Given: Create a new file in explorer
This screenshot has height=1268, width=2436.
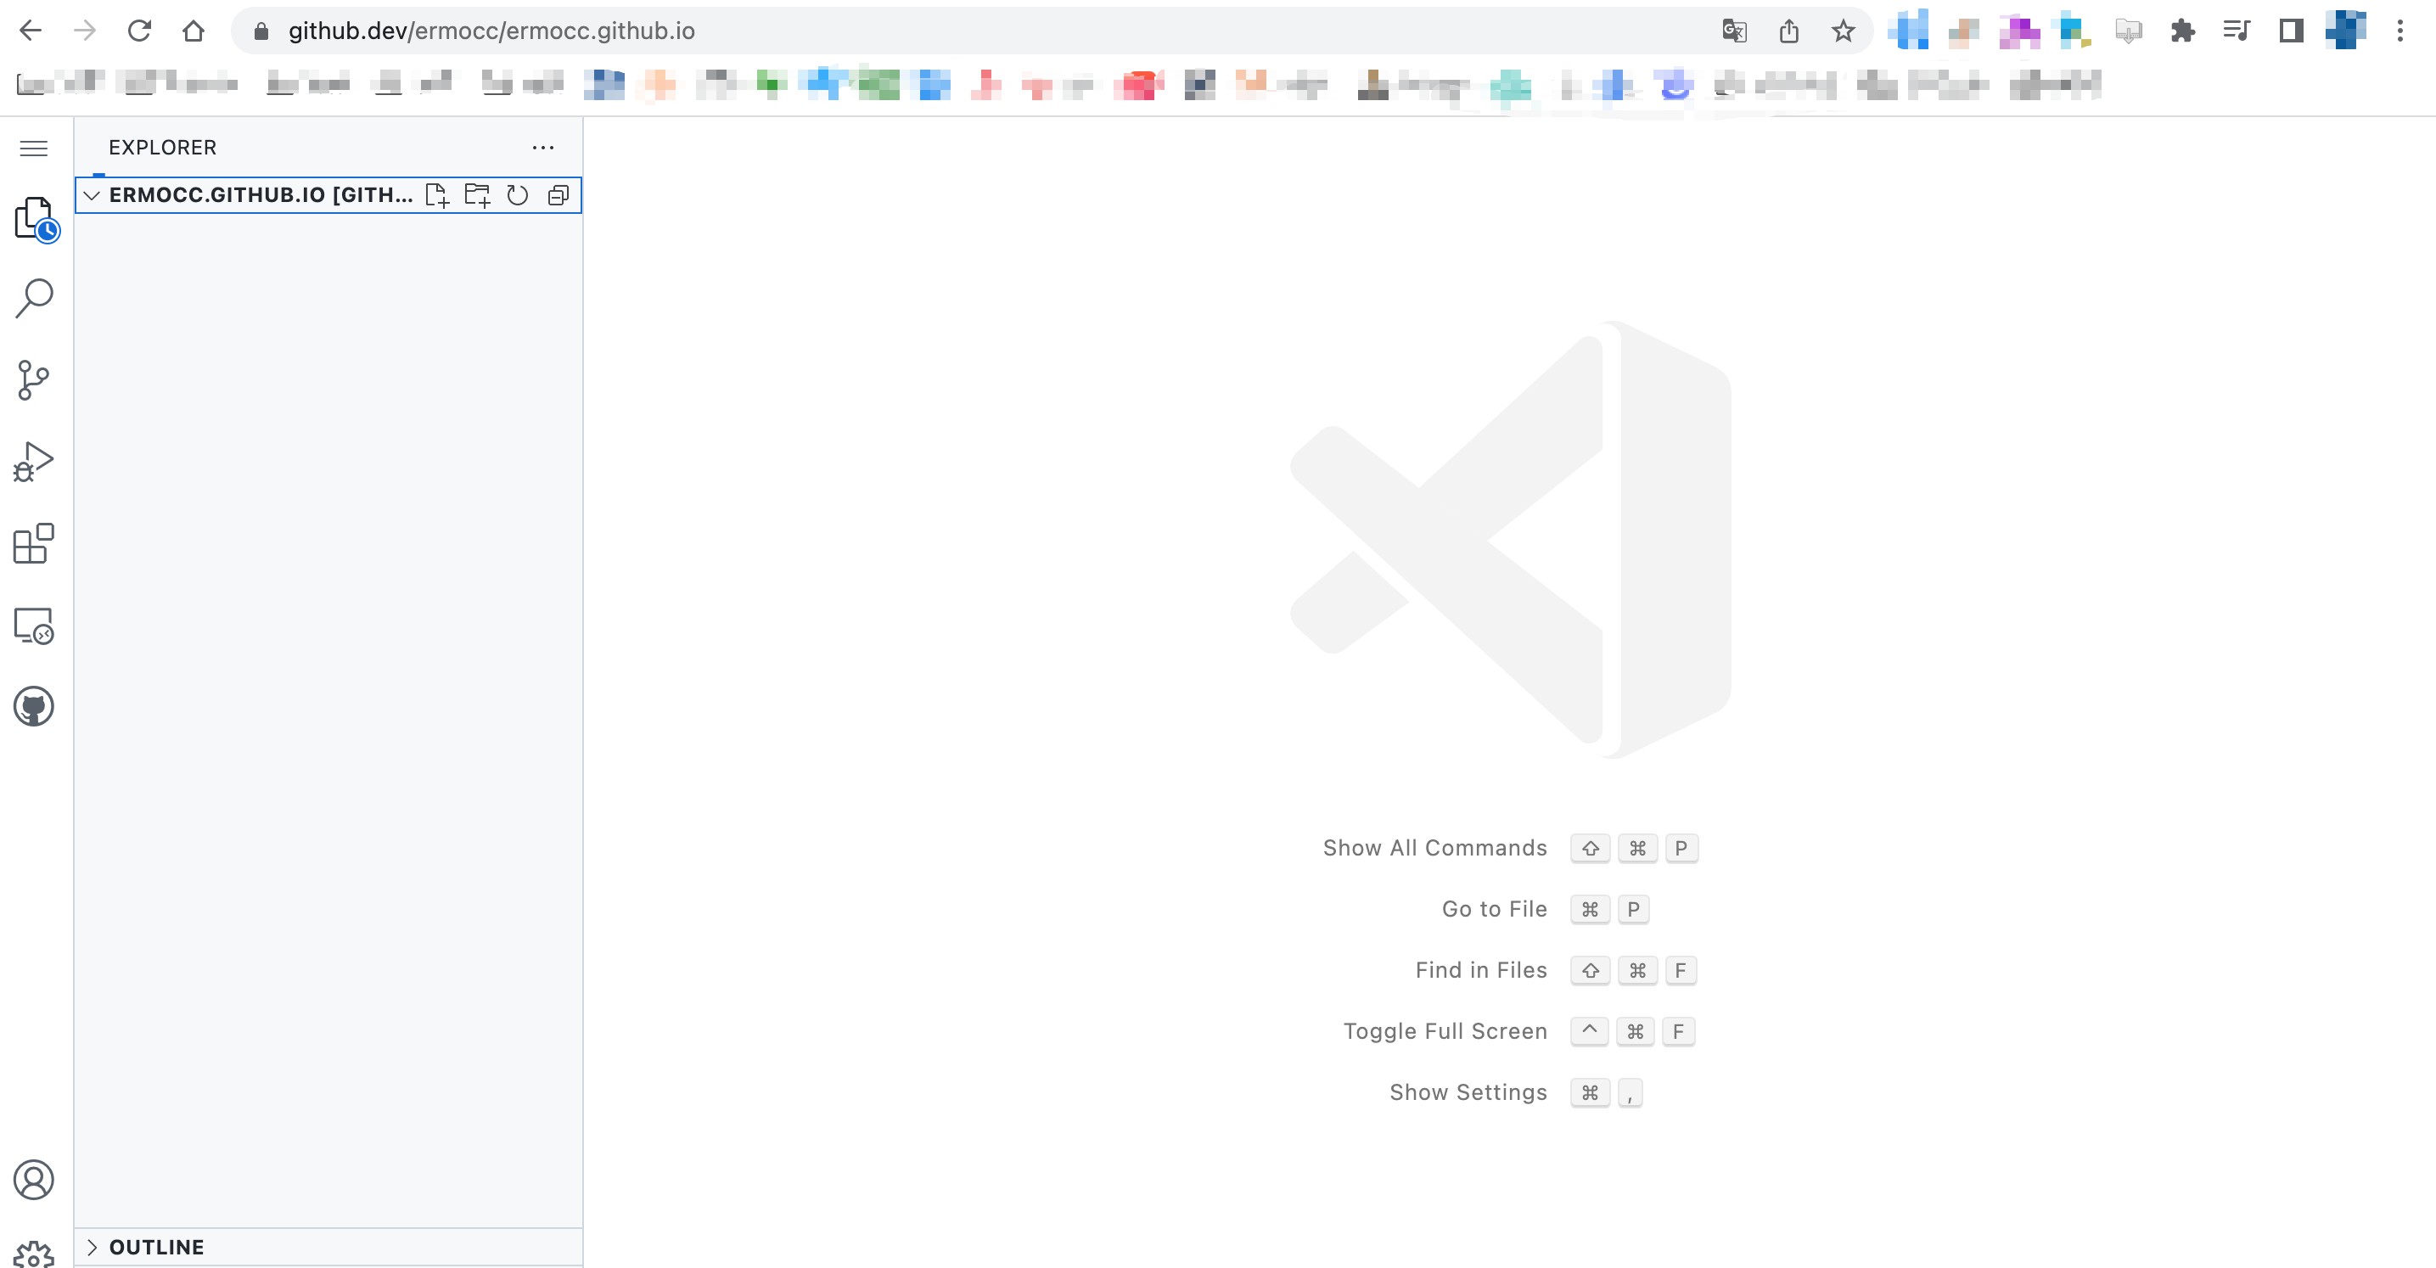Looking at the screenshot, I should (x=437, y=195).
